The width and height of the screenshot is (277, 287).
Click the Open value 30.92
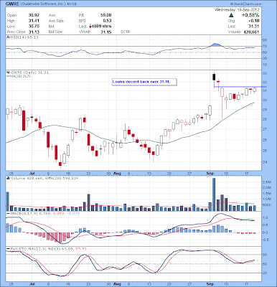click(34, 15)
